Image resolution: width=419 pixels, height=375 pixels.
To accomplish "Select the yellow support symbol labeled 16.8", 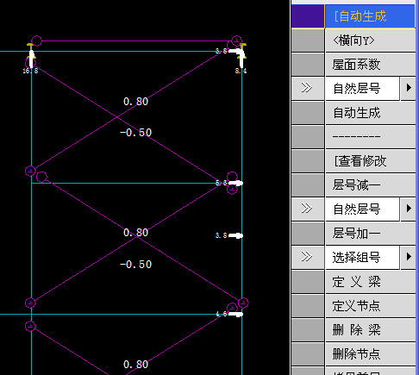I will click(31, 55).
